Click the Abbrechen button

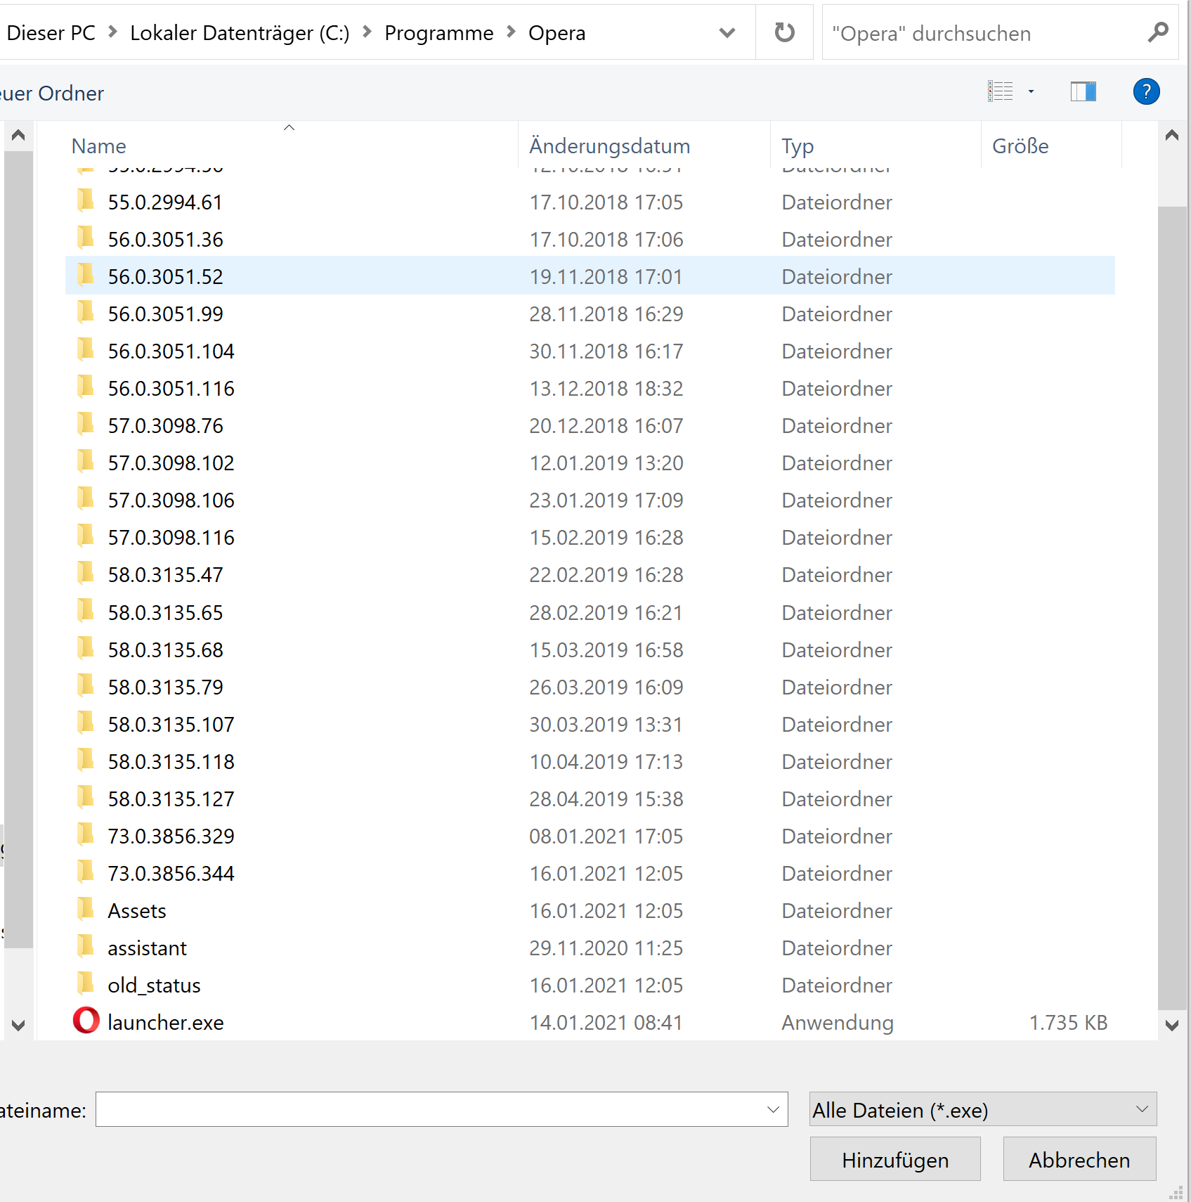pos(1079,1159)
